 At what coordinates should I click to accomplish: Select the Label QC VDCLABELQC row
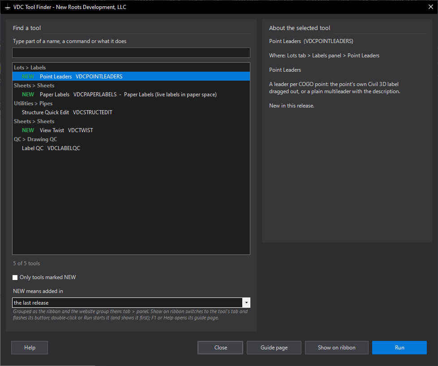pyautogui.click(x=131, y=148)
